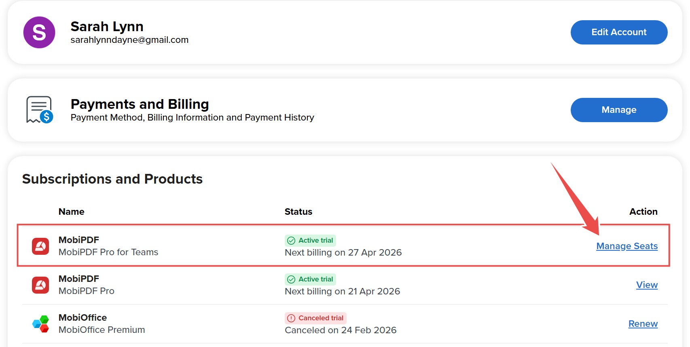This screenshot has height=347, width=690.
Task: Click the MobiPDF Pro app icon
Action: 40,285
